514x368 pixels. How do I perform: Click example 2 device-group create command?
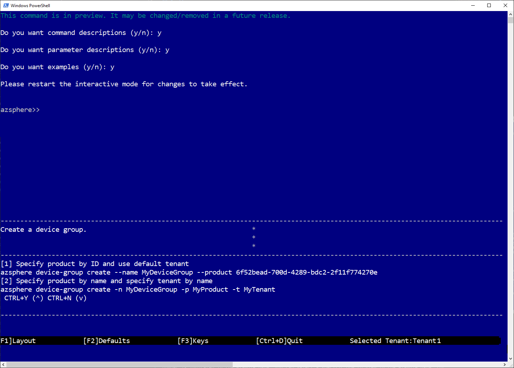138,289
